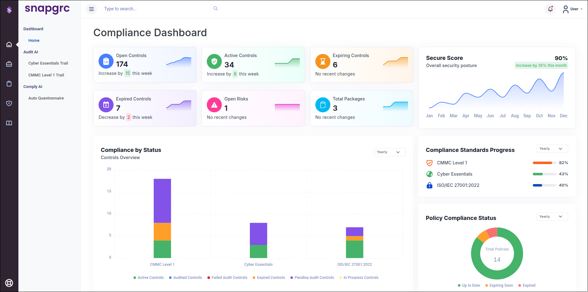This screenshot has height=292, width=588.
Task: Click the search magnifier icon
Action: (x=216, y=8)
